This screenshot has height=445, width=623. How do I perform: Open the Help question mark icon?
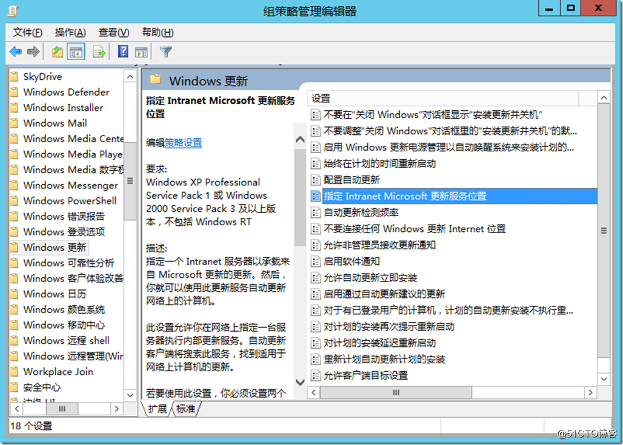(x=123, y=51)
